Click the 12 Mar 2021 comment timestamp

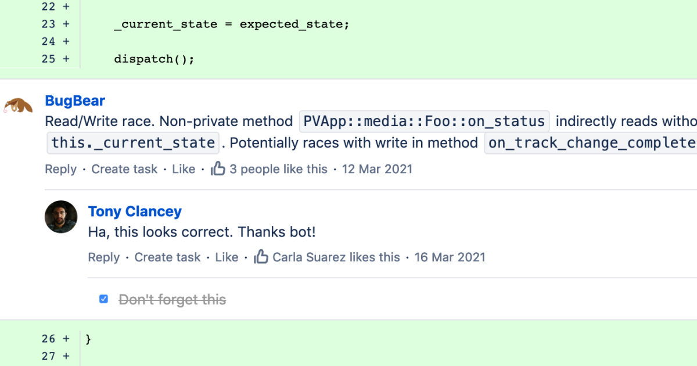pyautogui.click(x=377, y=169)
